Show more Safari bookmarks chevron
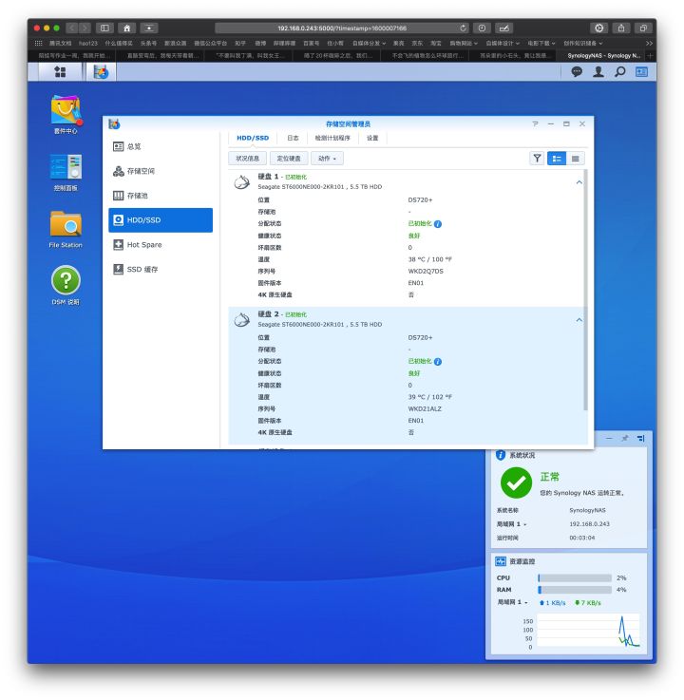The height and width of the screenshot is (700, 684). (x=649, y=43)
